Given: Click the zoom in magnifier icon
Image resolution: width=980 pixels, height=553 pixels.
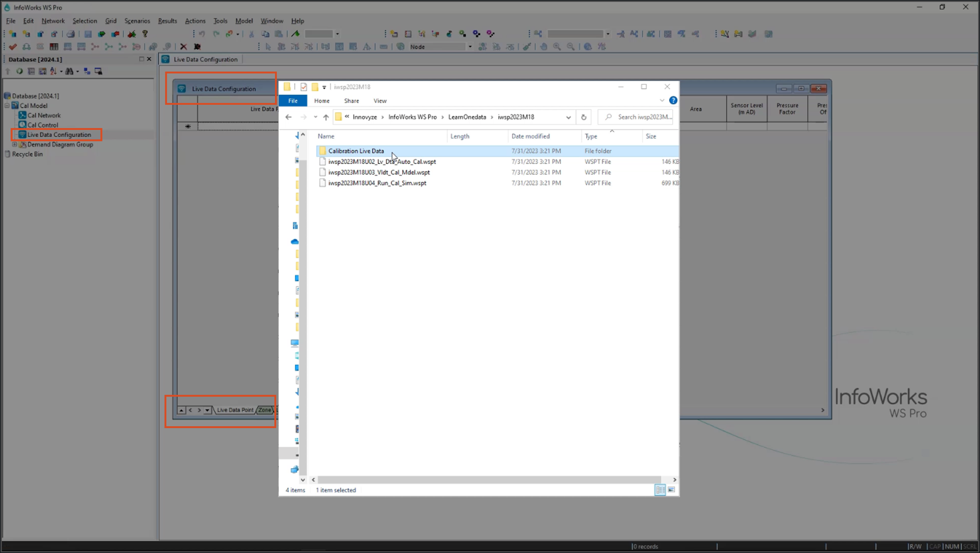Looking at the screenshot, I should click(557, 47).
